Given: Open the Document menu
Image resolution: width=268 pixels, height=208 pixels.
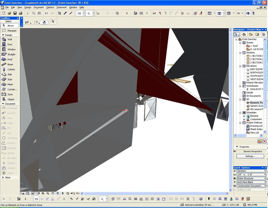Looking at the screenshot, I should [x=39, y=7].
